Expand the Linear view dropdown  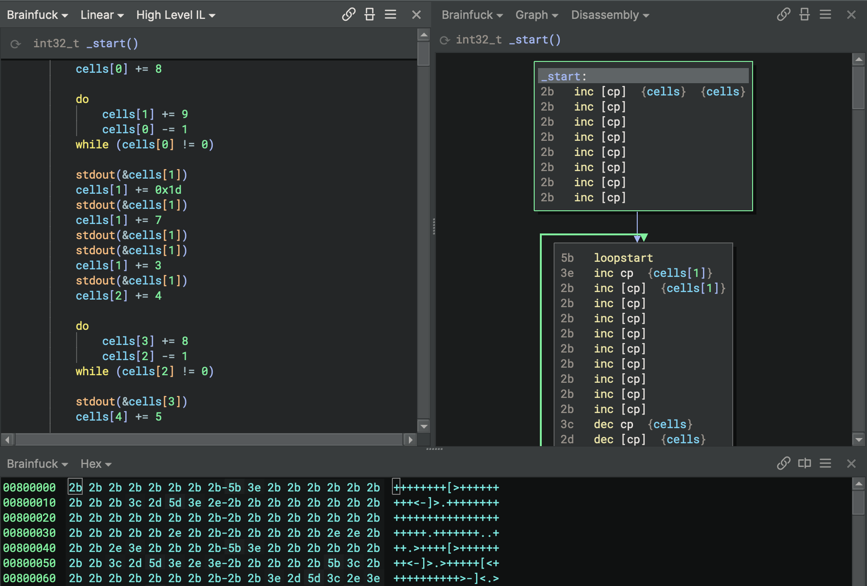click(102, 15)
